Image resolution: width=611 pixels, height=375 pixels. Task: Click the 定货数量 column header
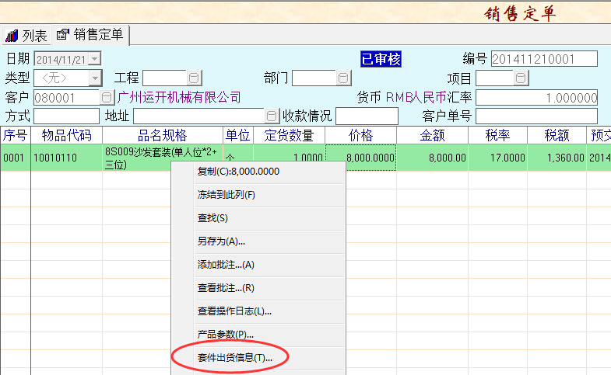289,135
